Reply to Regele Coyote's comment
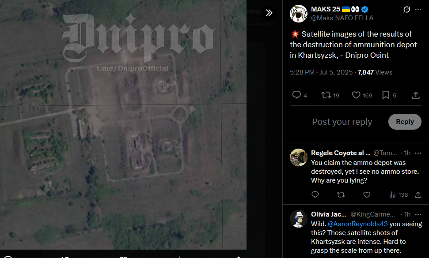 pos(315,194)
